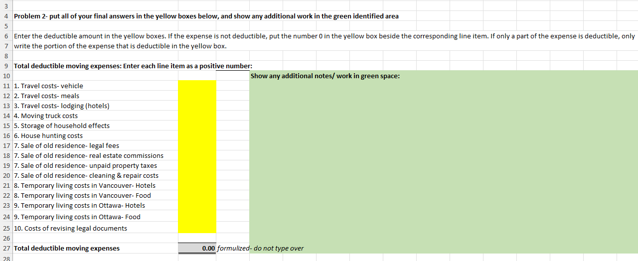638x261 pixels.
Task: Select row header 14
Action: [x=6, y=116]
